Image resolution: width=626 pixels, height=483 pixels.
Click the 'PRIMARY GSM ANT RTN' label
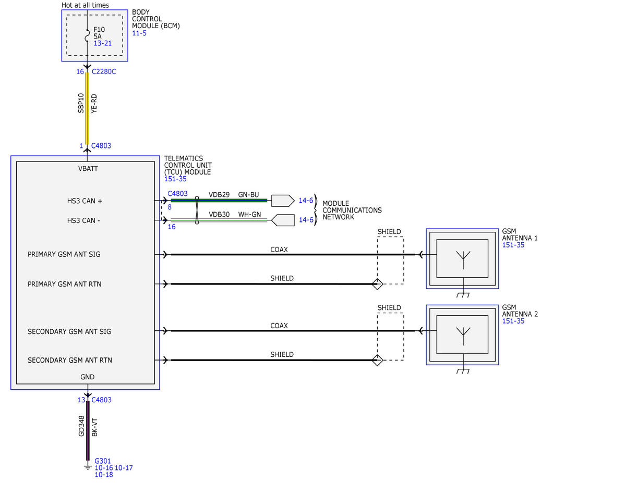pyautogui.click(x=64, y=284)
